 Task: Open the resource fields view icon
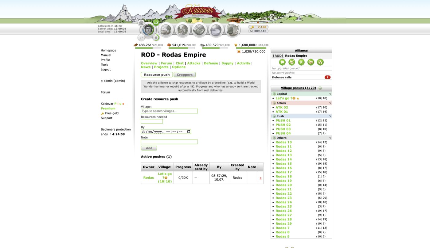coord(166,30)
